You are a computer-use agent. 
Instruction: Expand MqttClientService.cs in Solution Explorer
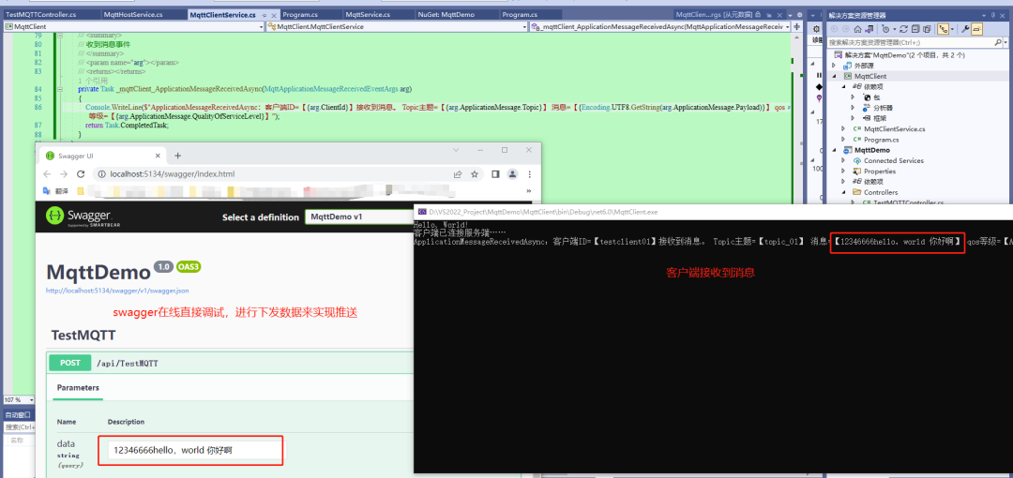click(x=843, y=128)
